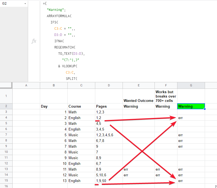Screen dimensions: 217x188
Task: Click the 'Music' cell for day 5
Action: [81, 135]
